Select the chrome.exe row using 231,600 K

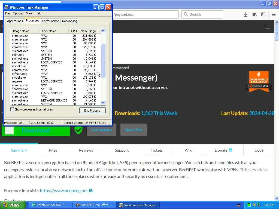(x=56, y=36)
